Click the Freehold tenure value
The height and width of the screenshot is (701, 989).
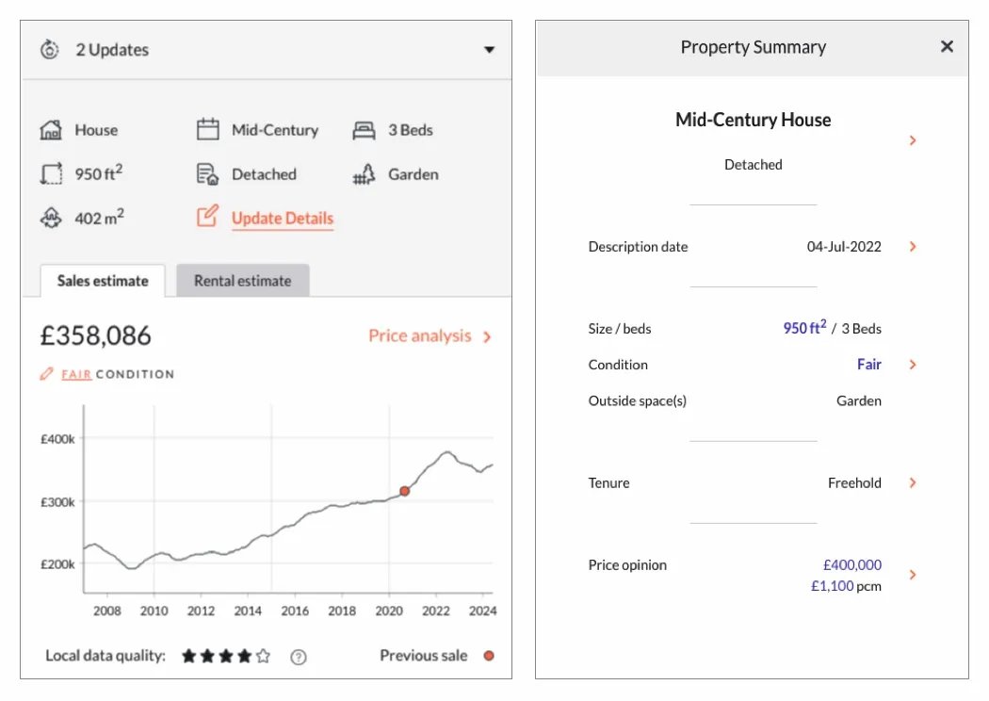(x=854, y=482)
